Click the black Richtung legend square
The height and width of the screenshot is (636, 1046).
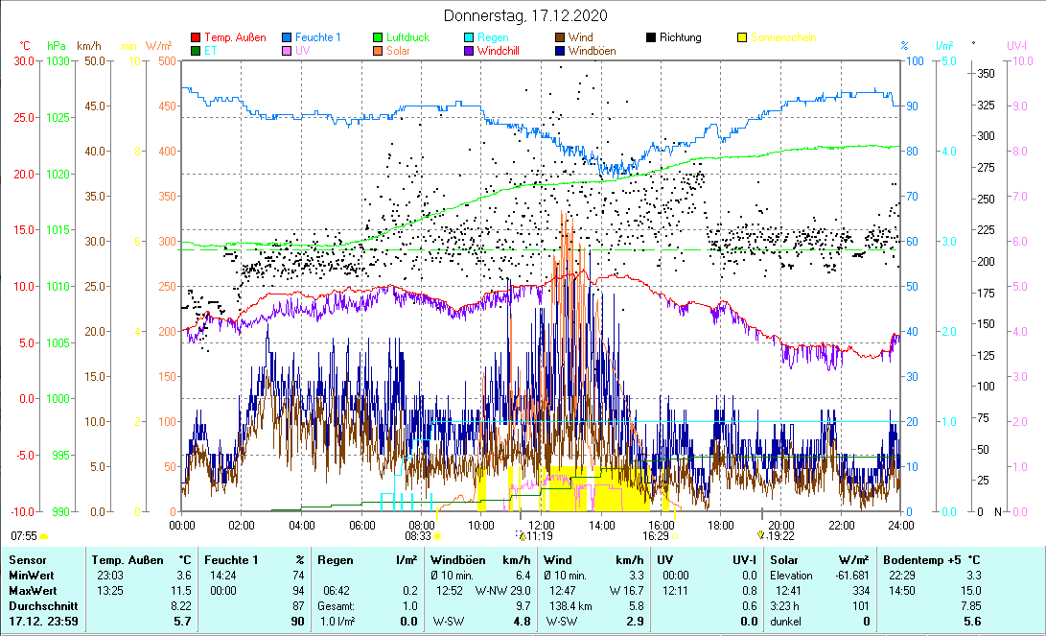click(651, 37)
